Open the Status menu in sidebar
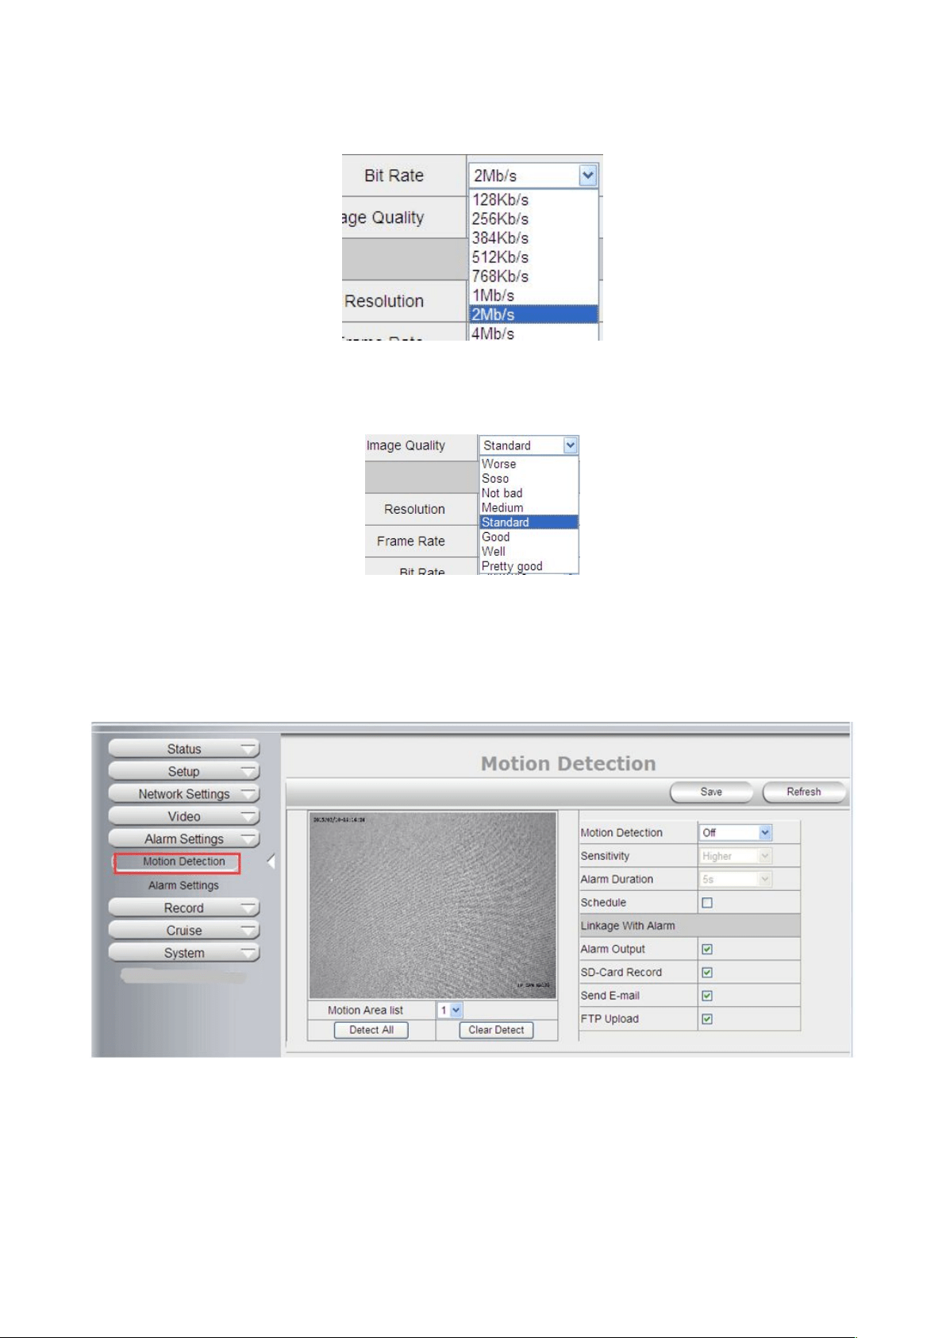Viewport: 946px width, 1338px height. (x=184, y=749)
